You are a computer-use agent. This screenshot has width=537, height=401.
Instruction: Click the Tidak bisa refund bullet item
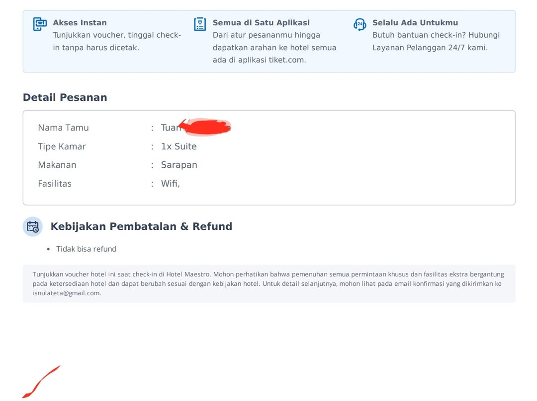click(x=86, y=249)
